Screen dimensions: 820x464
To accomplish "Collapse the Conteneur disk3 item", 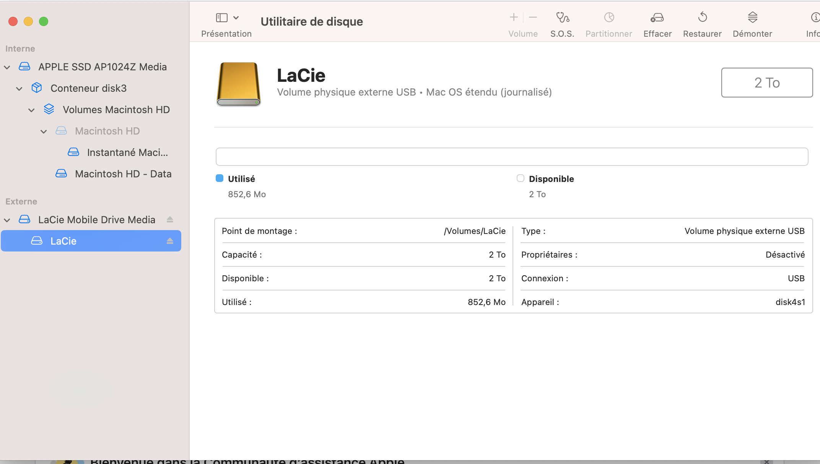I will 19,89.
